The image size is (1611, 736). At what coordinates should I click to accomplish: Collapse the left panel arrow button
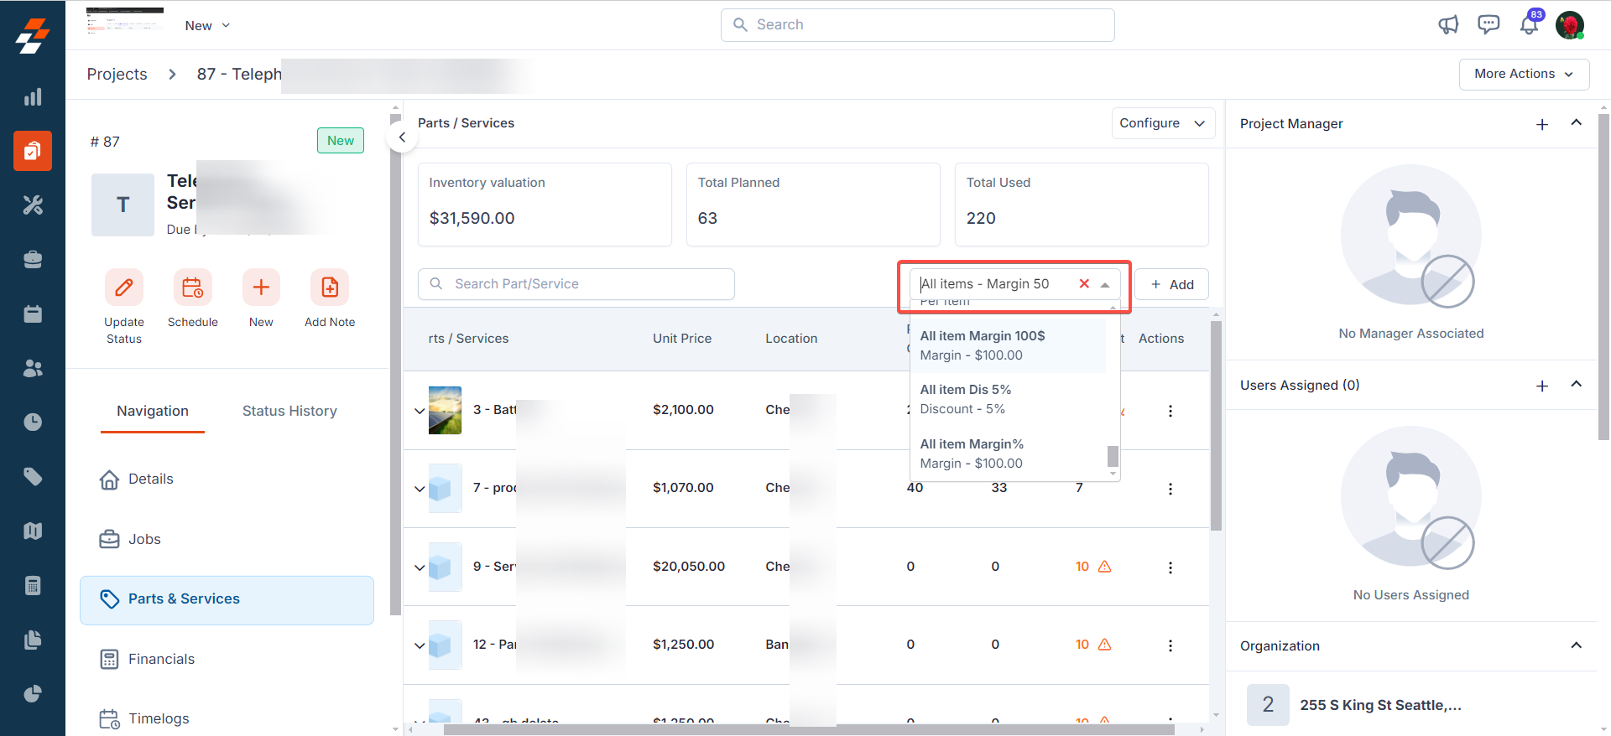[402, 137]
